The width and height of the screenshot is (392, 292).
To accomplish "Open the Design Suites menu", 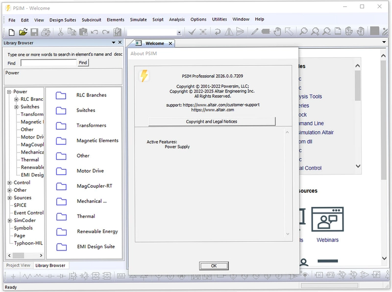I will click(63, 20).
